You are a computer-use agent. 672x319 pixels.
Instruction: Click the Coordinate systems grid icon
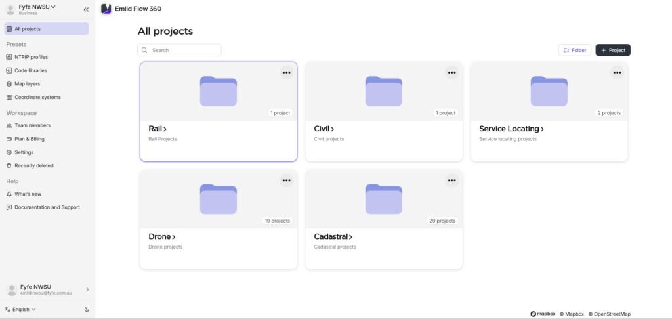9,97
